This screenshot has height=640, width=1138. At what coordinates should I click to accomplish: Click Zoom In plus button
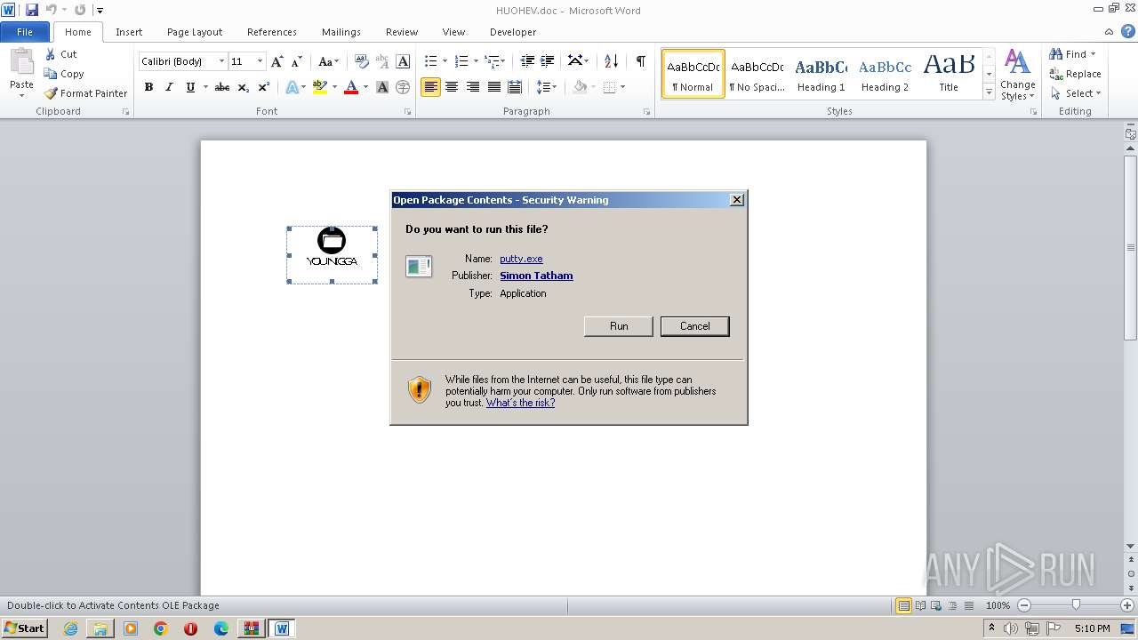tap(1126, 605)
